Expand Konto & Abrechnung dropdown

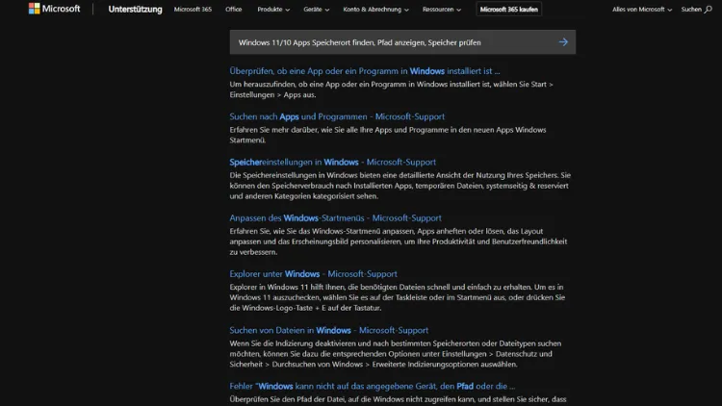[x=375, y=10]
